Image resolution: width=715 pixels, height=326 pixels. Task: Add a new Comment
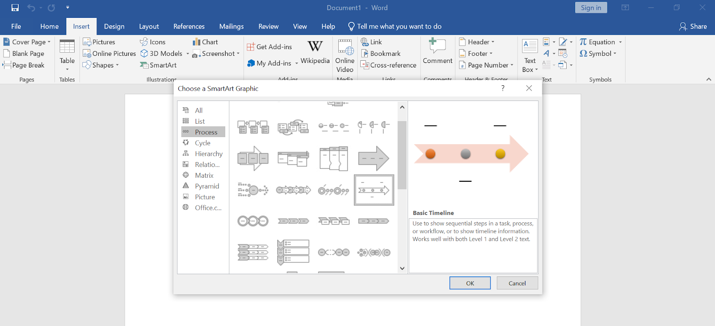point(437,52)
